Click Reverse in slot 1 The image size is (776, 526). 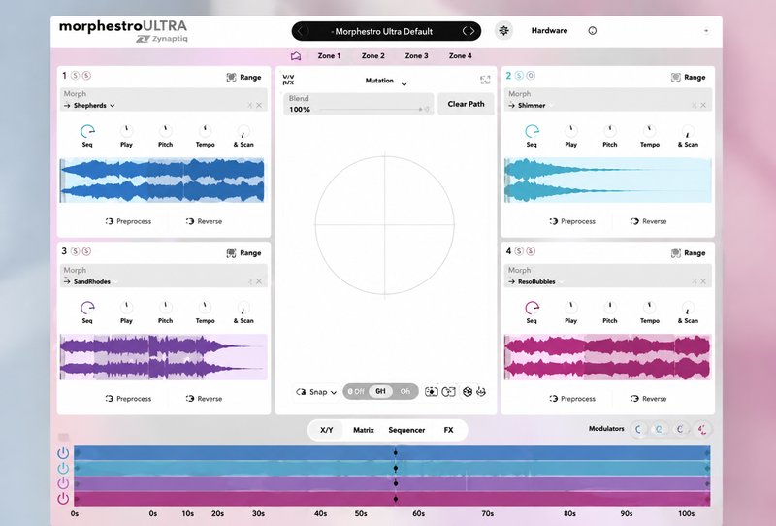click(204, 221)
